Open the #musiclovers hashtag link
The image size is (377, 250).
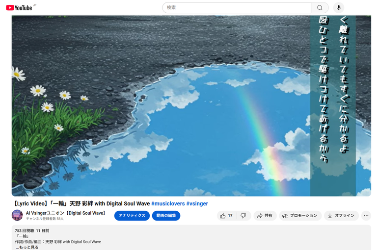168,203
